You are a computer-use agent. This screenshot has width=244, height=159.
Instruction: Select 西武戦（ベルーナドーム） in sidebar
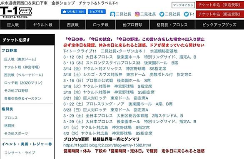pyautogui.click(x=24, y=75)
